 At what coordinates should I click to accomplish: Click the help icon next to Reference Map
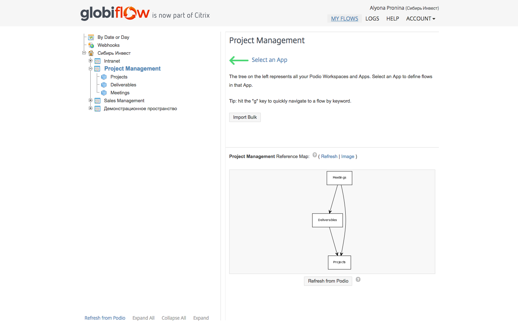click(x=315, y=154)
